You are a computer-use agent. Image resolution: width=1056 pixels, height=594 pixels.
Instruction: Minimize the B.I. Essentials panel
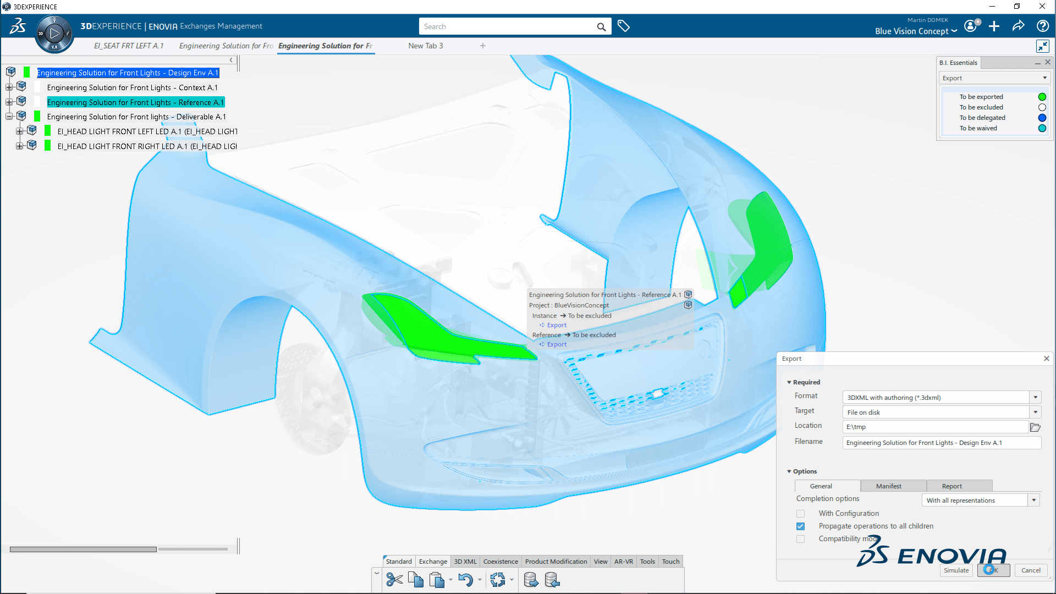click(1037, 63)
